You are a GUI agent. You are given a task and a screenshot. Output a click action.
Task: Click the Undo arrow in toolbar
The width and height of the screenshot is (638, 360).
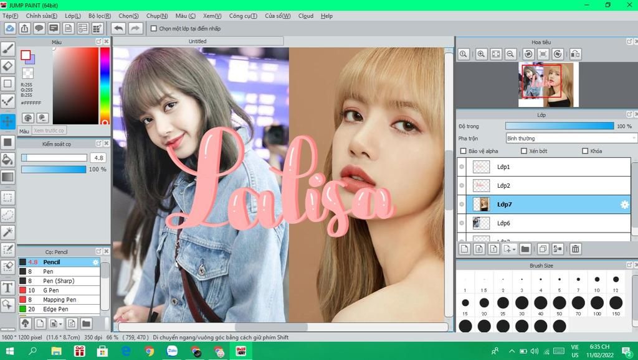click(118, 29)
